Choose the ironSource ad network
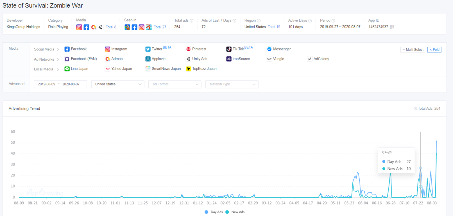Screen dimensions: 453x216 point(238,59)
